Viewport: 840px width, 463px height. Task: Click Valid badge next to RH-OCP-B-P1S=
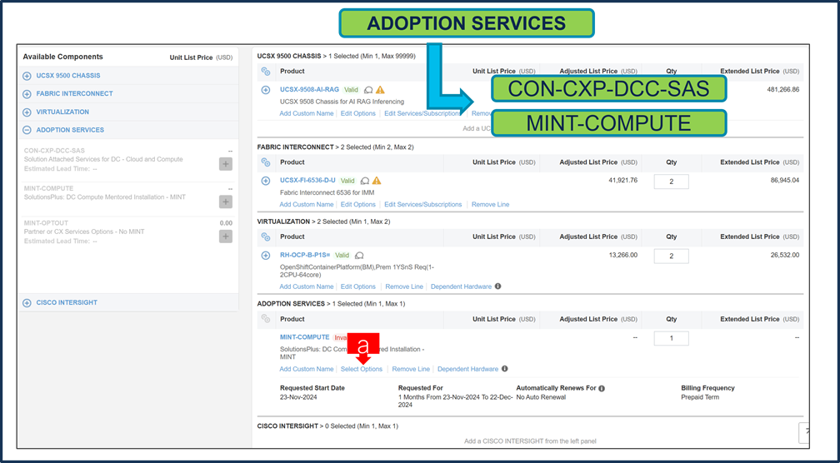coord(342,256)
